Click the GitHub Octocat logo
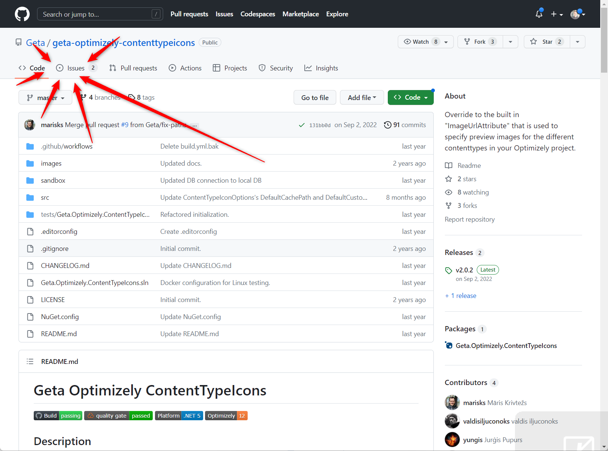Viewport: 608px width, 451px height. (x=22, y=14)
